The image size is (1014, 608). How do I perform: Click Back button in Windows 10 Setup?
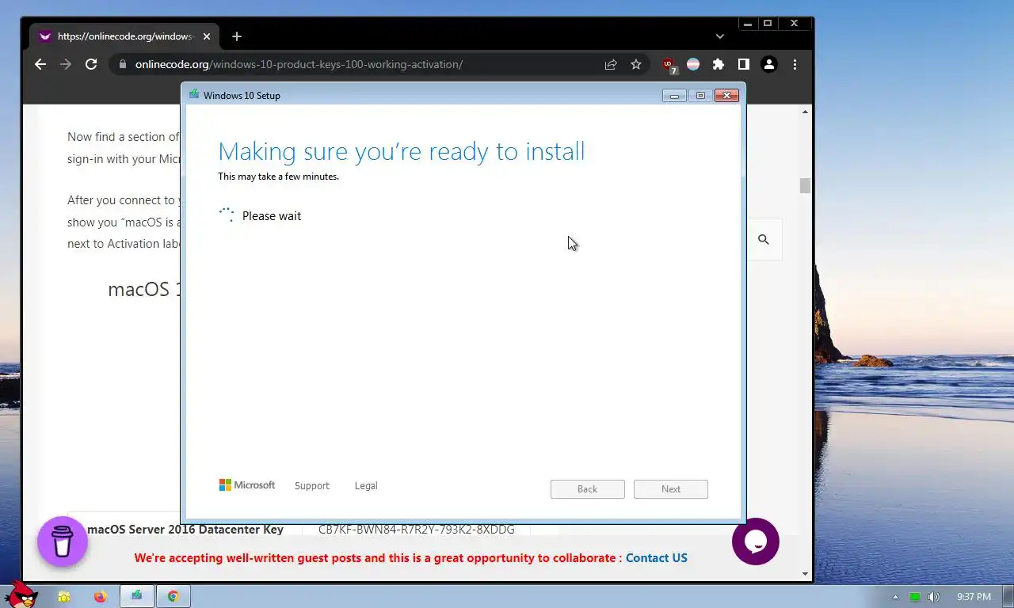click(x=588, y=489)
